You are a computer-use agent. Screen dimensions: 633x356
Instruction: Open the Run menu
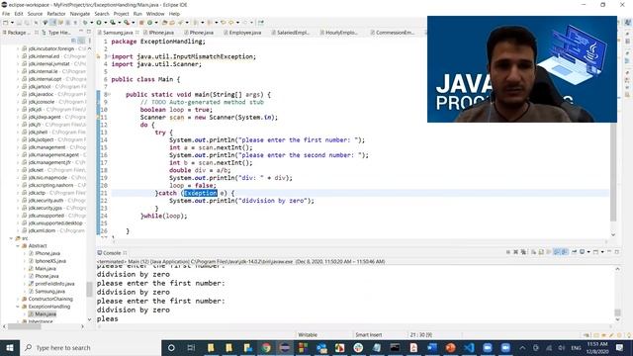[137, 14]
